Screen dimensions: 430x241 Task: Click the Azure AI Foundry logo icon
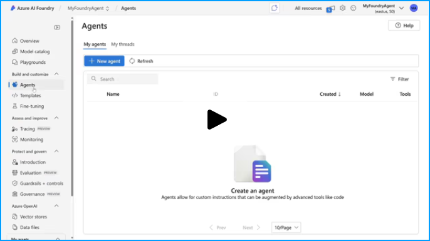[x=13, y=8]
